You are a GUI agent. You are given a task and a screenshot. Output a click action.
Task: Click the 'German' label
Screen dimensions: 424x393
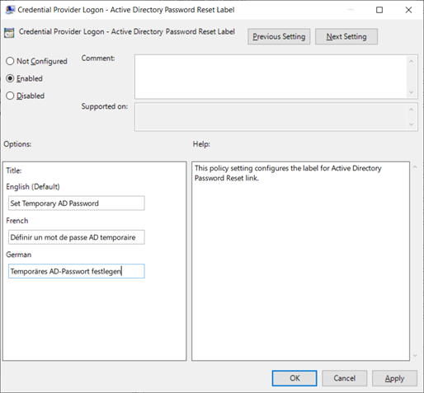19,255
